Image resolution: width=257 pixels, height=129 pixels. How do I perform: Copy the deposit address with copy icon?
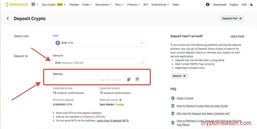tap(129, 79)
